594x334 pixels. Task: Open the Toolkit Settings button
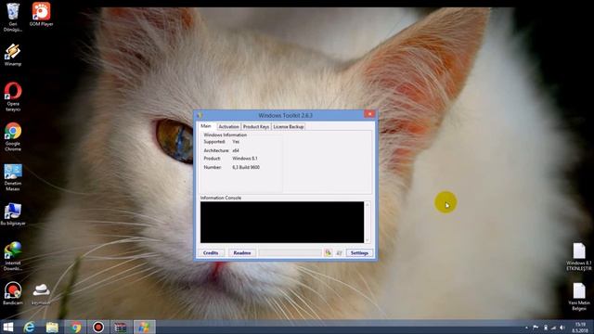(359, 252)
